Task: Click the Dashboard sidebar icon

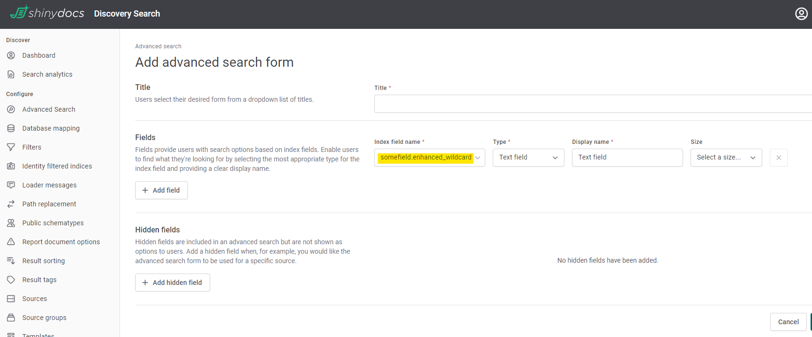Action: (11, 55)
